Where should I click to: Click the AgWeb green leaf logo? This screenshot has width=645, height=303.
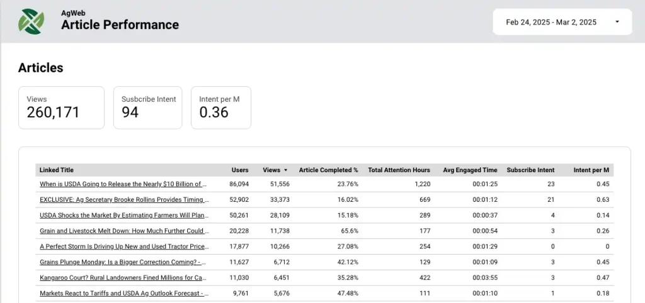(31, 21)
